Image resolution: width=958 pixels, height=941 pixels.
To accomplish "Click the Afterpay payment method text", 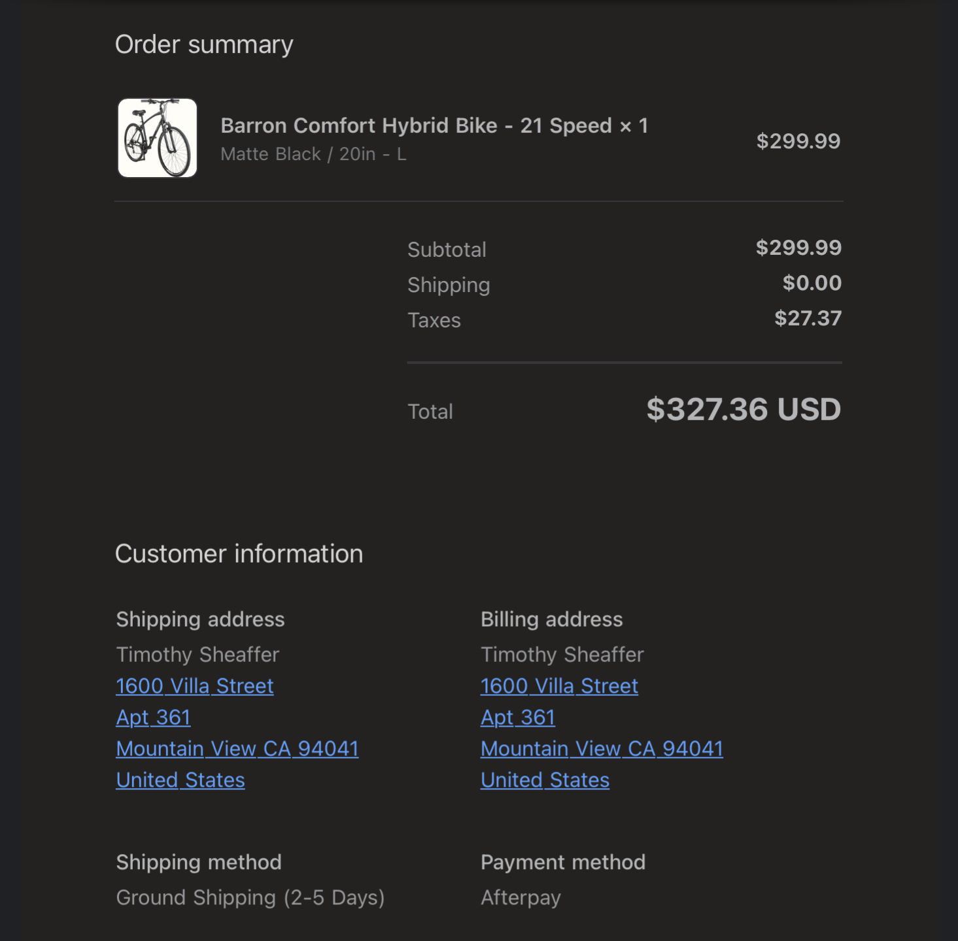I will 521,898.
